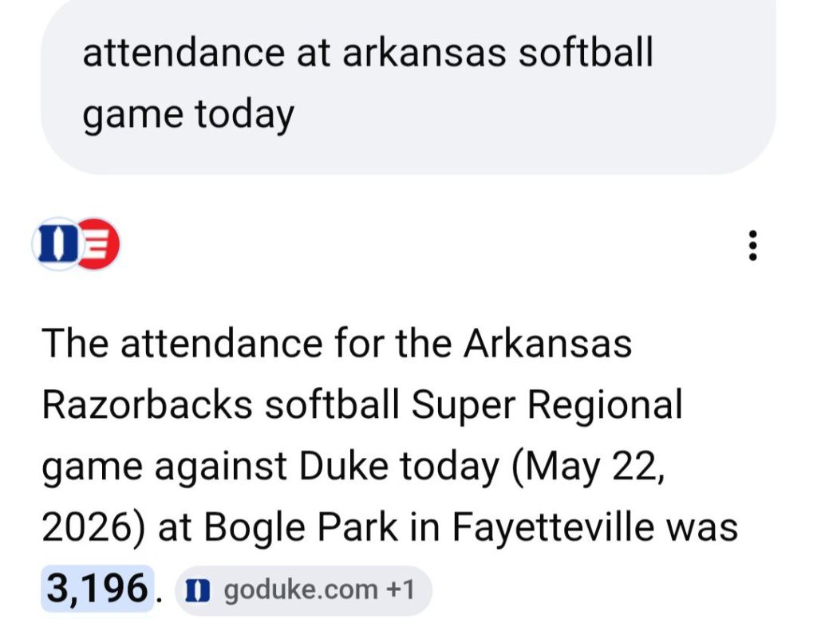Click the blue Duke D source icon
817x619 pixels.
click(57, 244)
